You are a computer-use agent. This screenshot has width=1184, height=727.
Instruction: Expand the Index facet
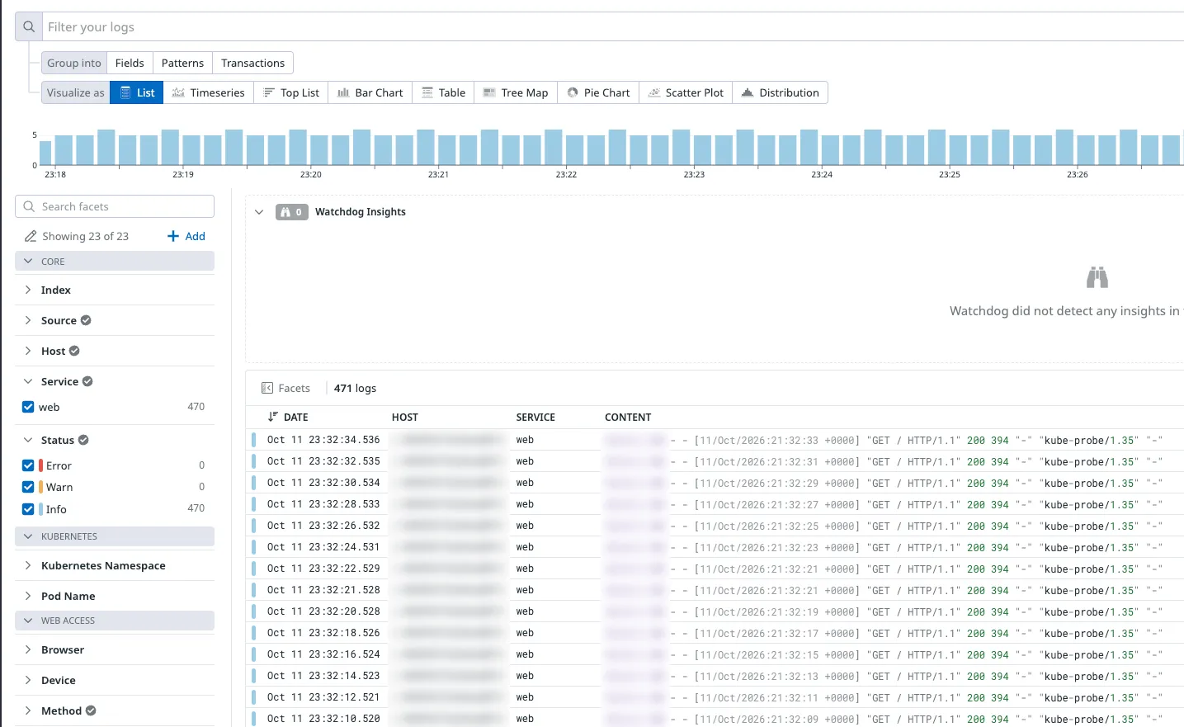[x=28, y=290]
